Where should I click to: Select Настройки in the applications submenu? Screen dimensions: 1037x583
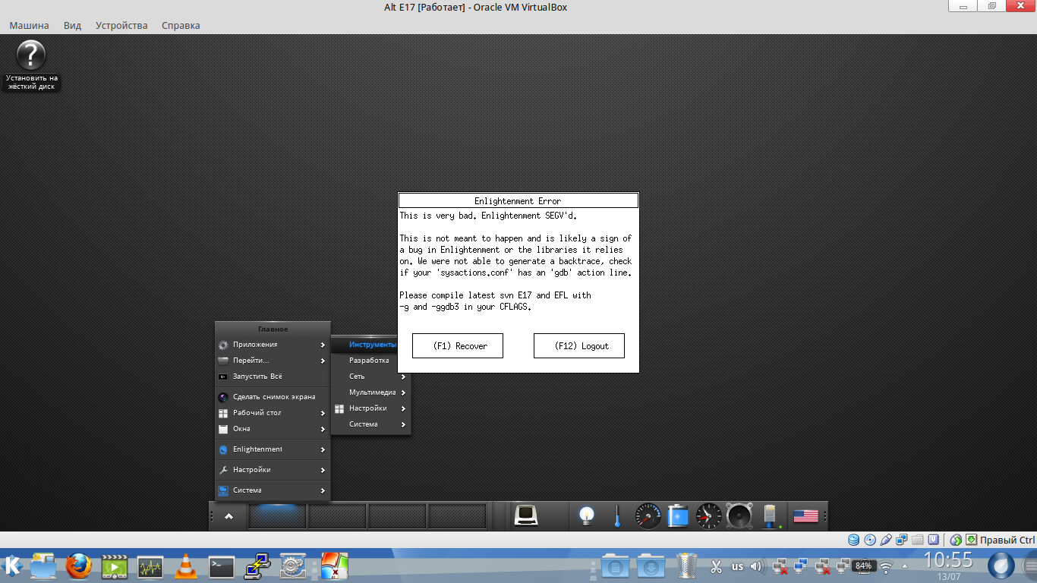[371, 408]
